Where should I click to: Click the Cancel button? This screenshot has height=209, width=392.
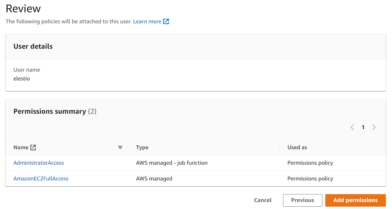click(263, 200)
